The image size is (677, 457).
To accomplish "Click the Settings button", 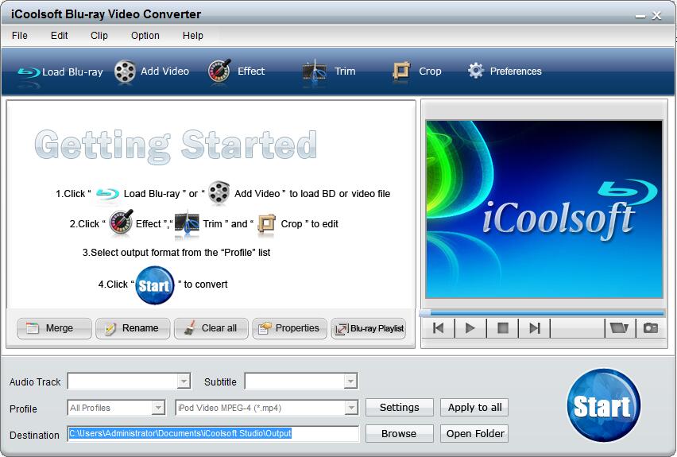I will tap(400, 407).
